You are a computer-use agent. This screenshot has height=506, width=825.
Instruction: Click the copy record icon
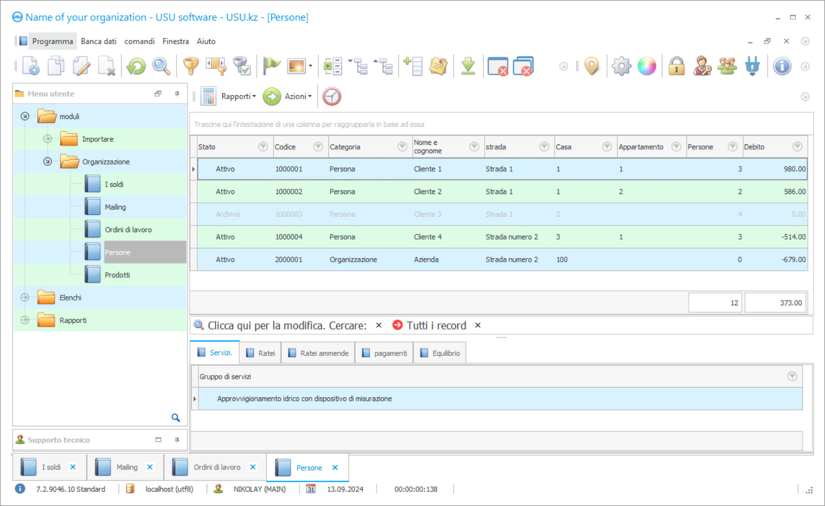(x=56, y=66)
